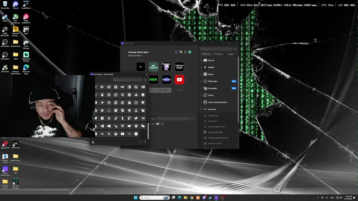Viewport: 358px width, 201px height.
Task: Choose the PlayStation icon
Action: pos(136,95)
